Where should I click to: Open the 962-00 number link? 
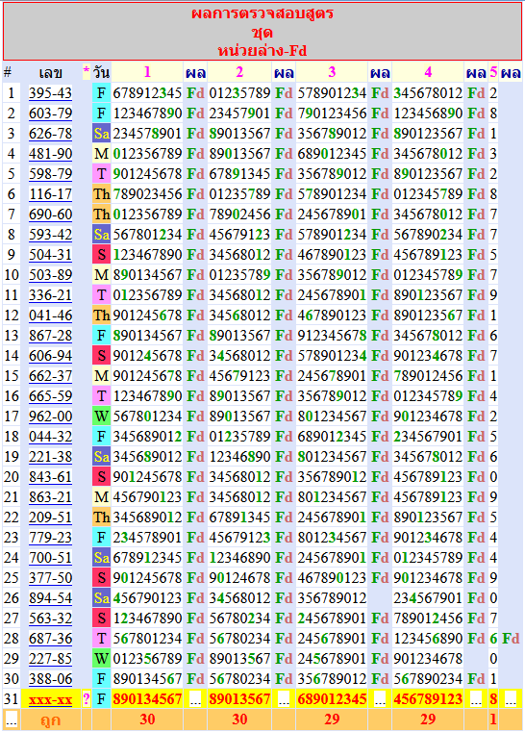point(50,416)
